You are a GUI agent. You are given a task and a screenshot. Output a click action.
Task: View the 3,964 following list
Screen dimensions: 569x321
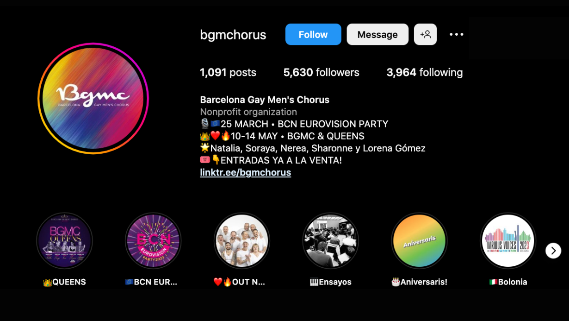(424, 72)
